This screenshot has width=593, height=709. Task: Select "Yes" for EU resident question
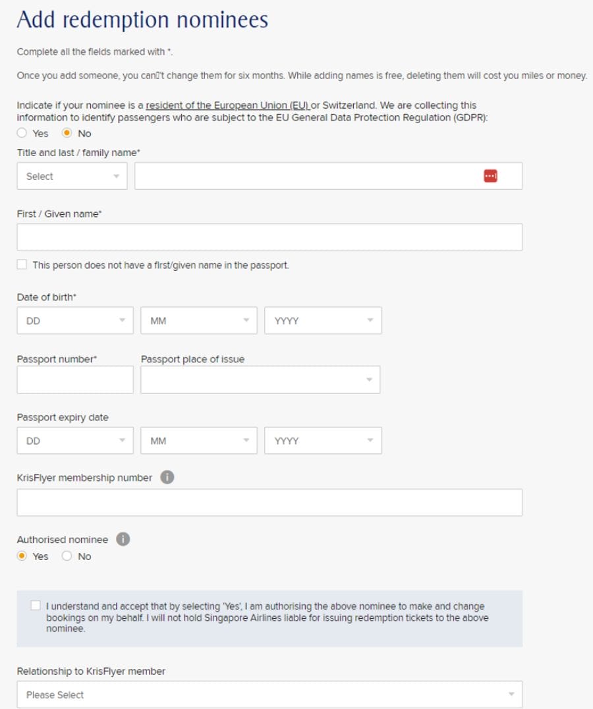23,133
